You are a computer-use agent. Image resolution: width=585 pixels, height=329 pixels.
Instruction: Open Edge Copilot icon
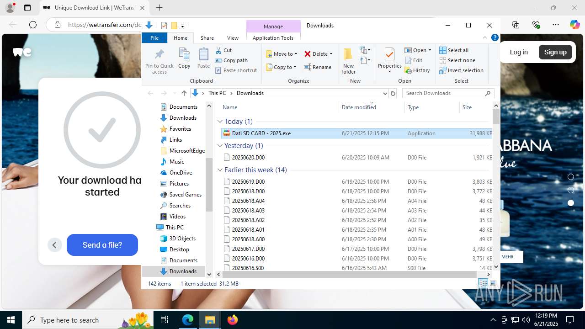[575, 25]
